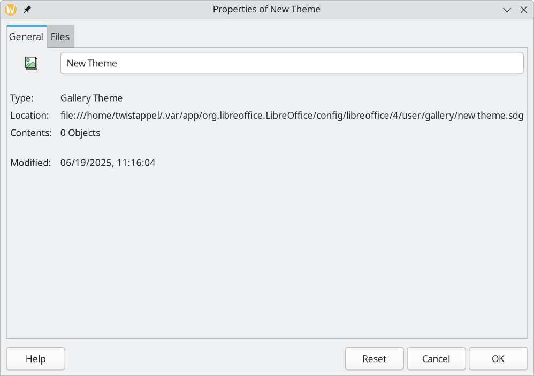Select the picture placeholder icon beside the name
This screenshot has height=376, width=534.
[31, 63]
